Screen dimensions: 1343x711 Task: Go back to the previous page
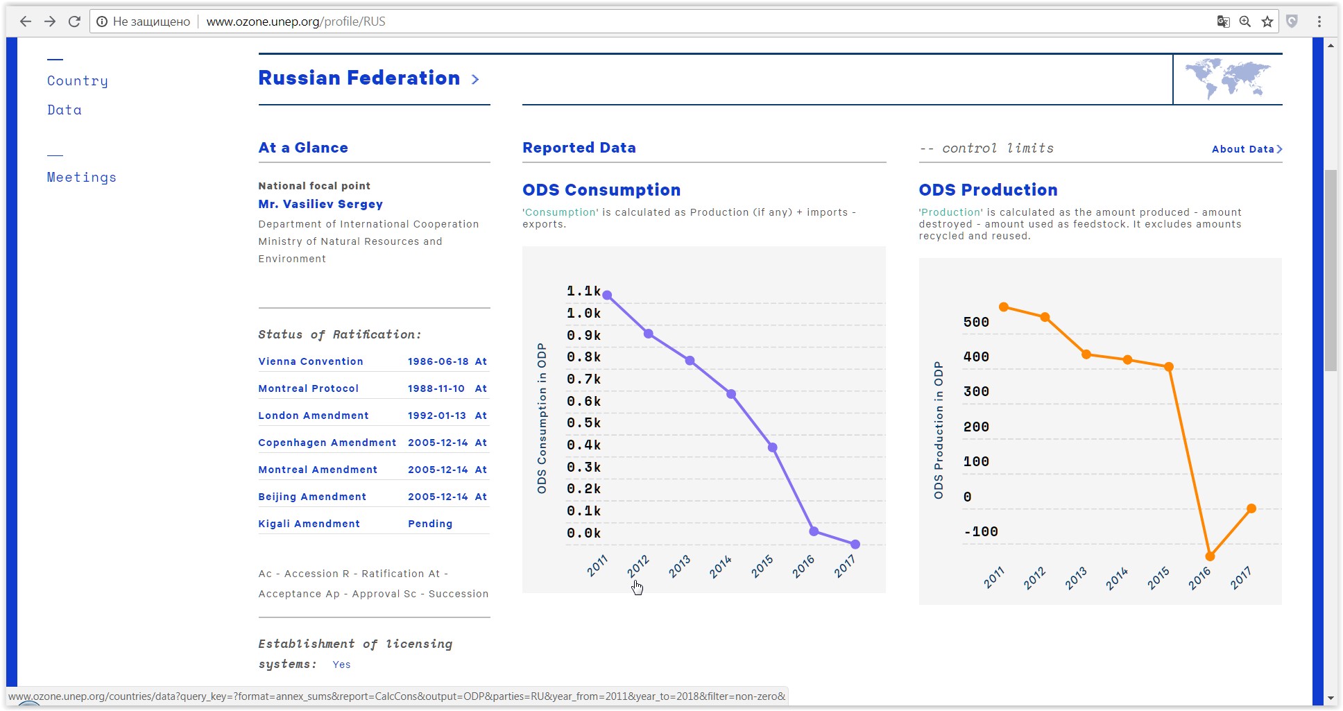click(26, 22)
